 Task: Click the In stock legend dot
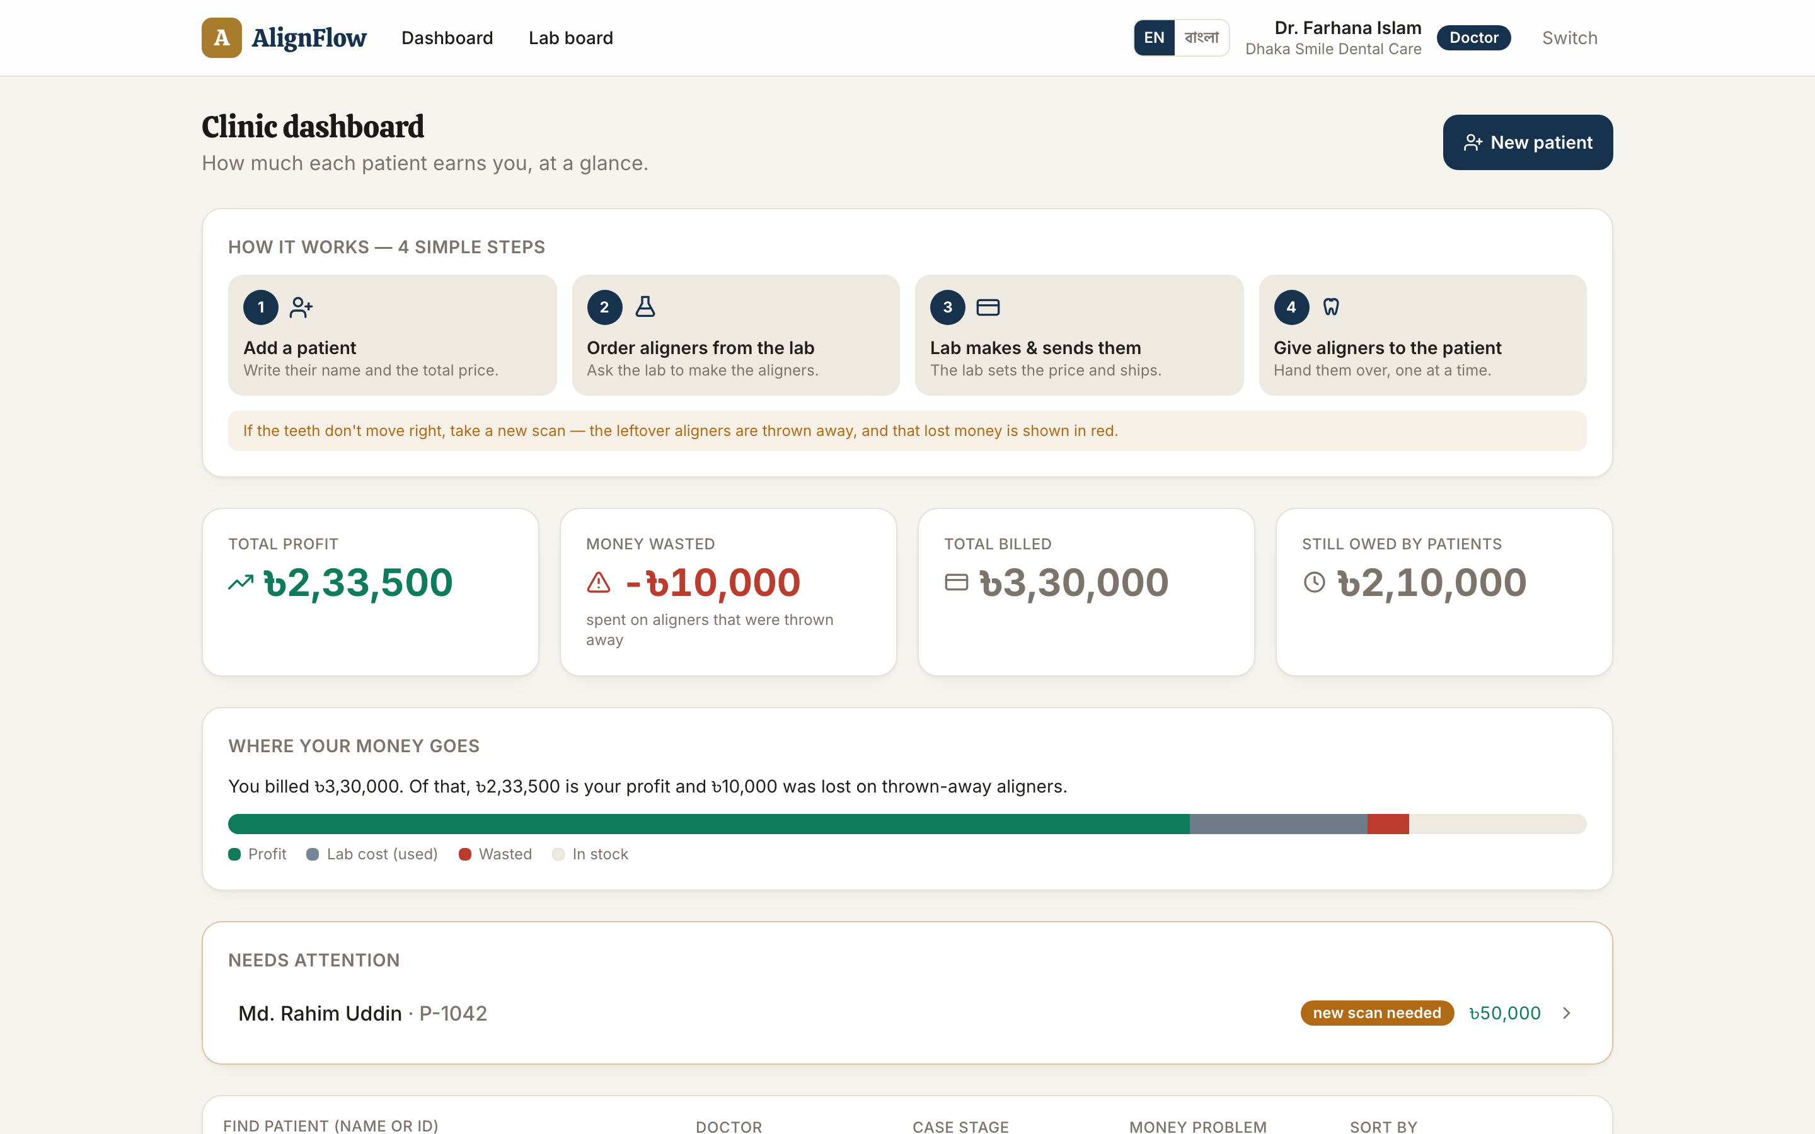click(558, 854)
